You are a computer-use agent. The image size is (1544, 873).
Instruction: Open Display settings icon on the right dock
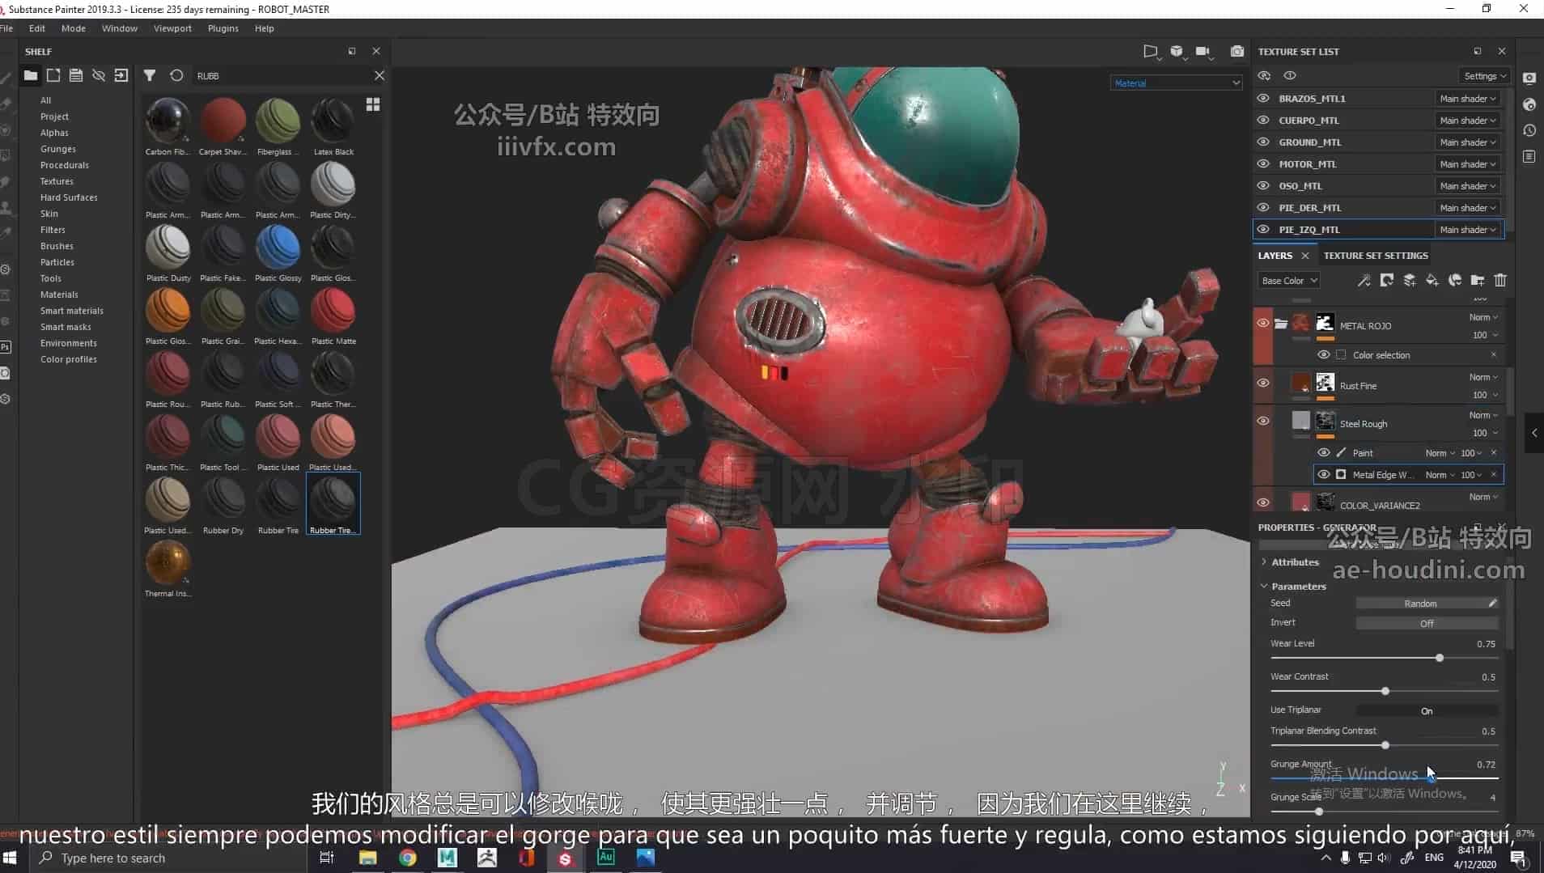point(1529,78)
